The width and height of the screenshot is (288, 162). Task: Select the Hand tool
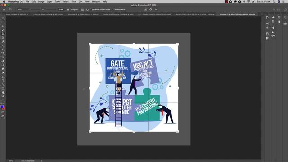[3, 92]
